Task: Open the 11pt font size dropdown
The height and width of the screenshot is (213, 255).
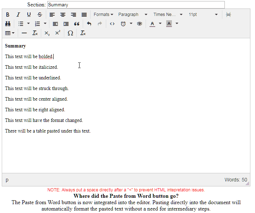Action: click(203, 15)
